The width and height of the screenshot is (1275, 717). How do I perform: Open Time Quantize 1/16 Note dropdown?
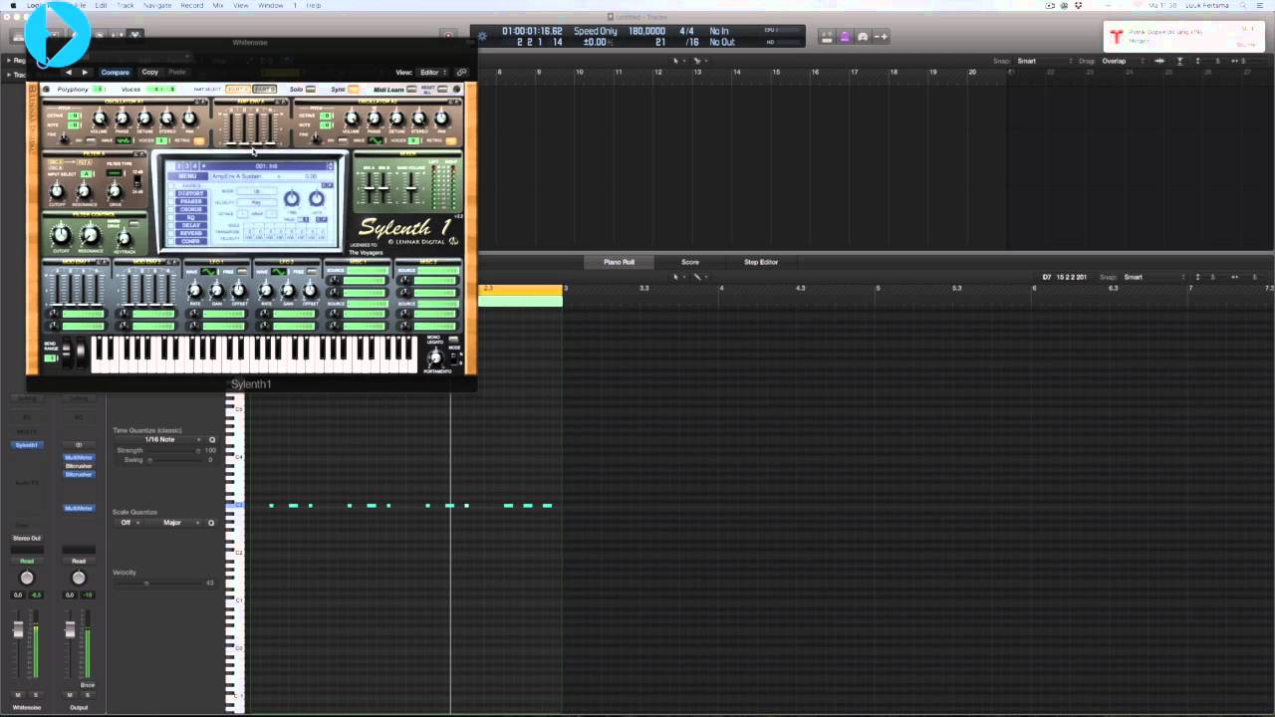tap(159, 439)
